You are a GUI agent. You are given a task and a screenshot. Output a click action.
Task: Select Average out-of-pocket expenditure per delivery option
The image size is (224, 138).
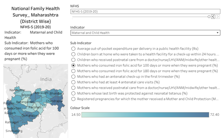click(x=73, y=49)
